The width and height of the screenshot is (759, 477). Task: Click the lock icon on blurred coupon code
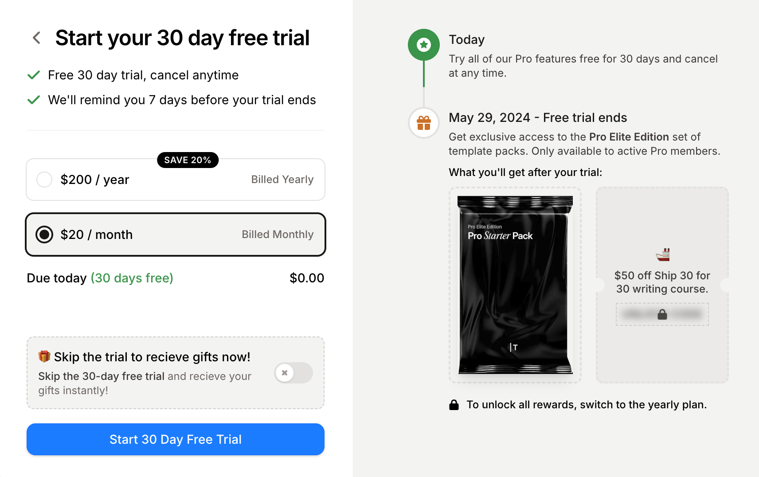(662, 314)
